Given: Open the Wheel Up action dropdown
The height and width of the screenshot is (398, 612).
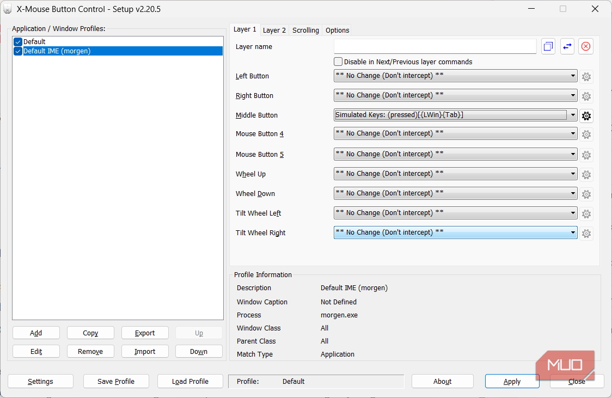Looking at the screenshot, I should (456, 174).
